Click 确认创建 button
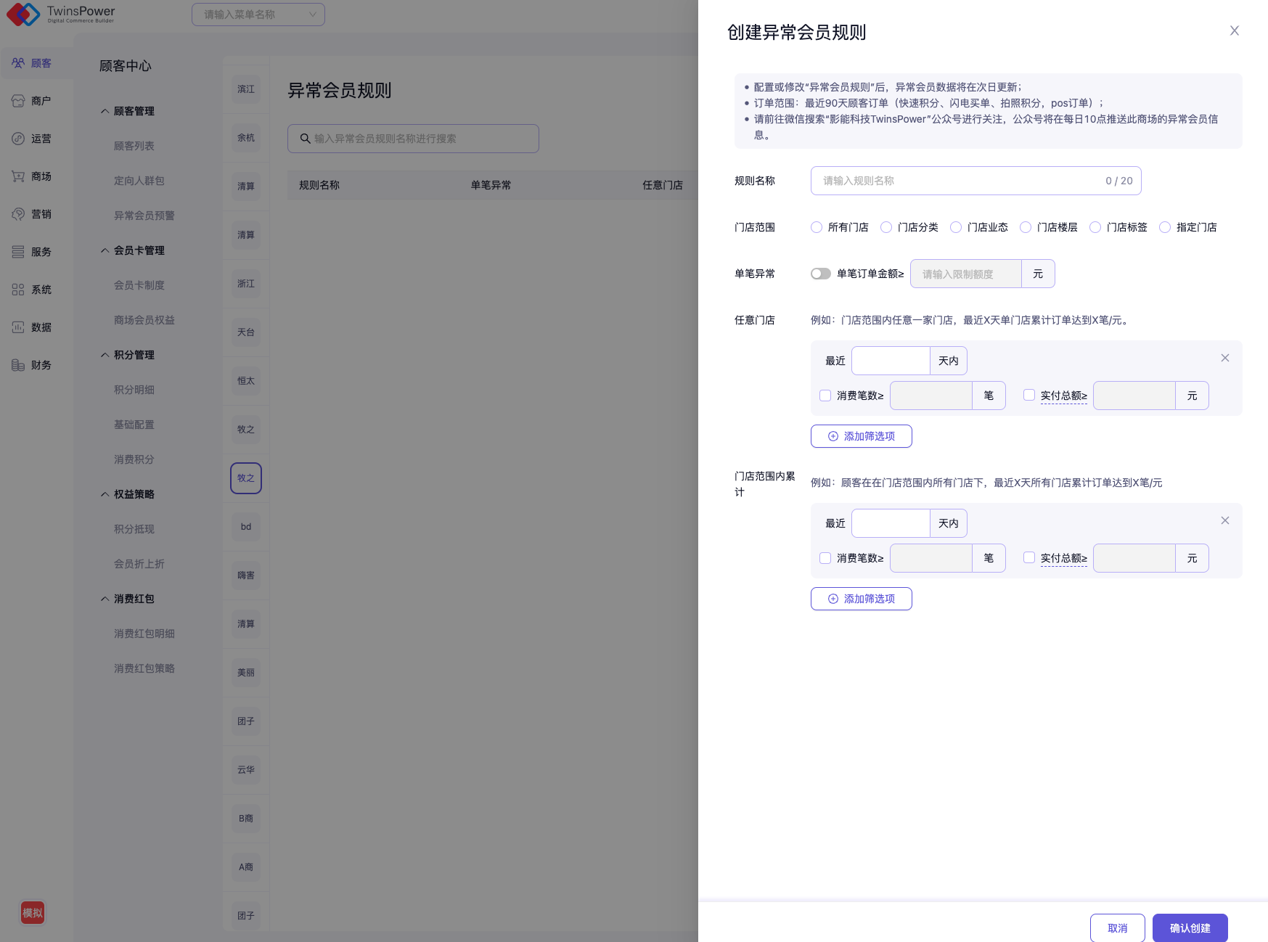1268x942 pixels. click(1190, 927)
